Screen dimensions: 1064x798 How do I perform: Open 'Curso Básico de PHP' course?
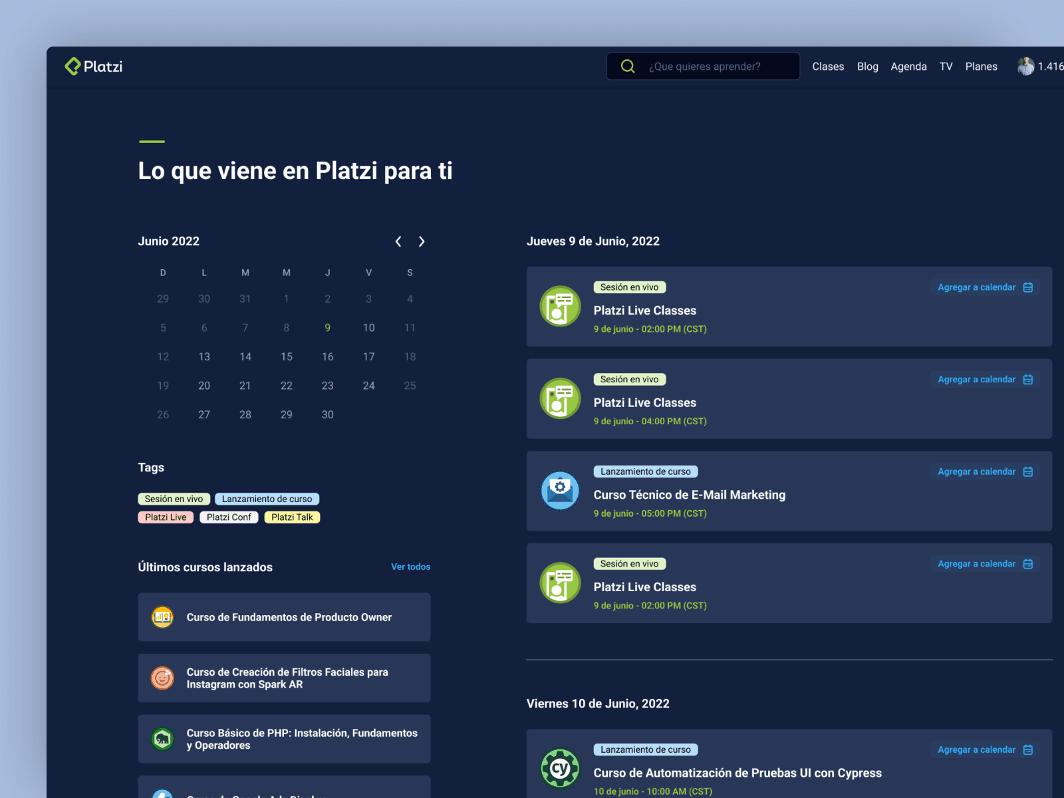[x=284, y=739]
